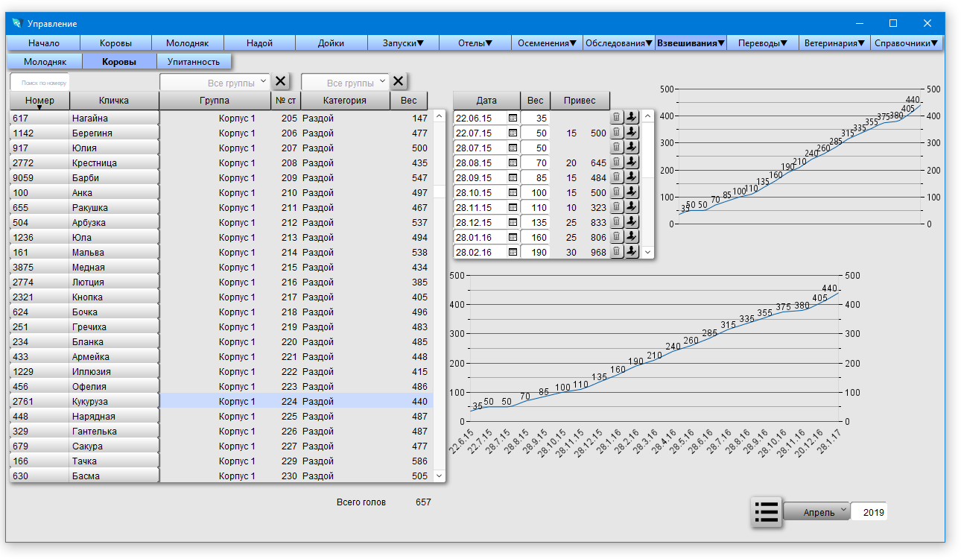Expand the Справочники menu
961x559 pixels.
(907, 43)
